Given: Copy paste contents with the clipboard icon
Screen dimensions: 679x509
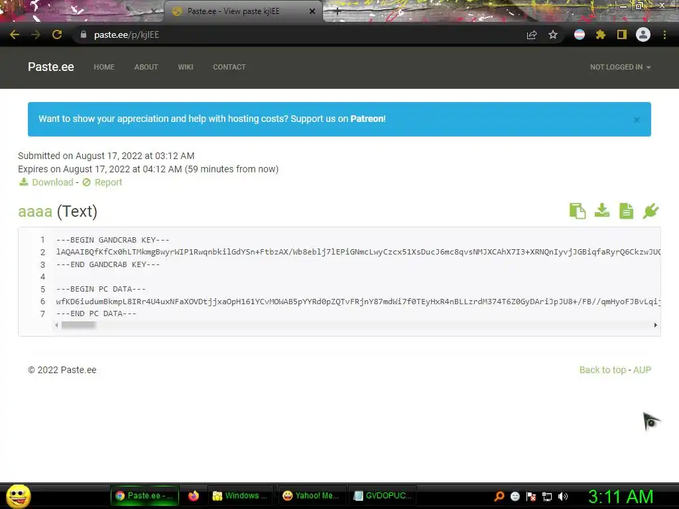Looking at the screenshot, I should [x=578, y=211].
